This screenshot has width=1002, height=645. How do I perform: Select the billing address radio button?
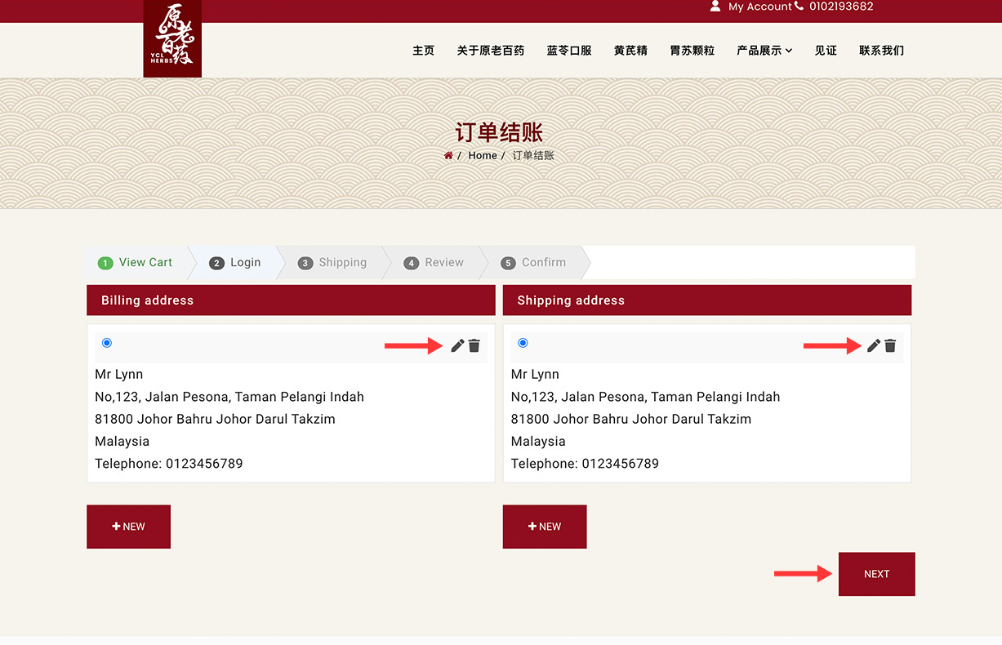pyautogui.click(x=107, y=343)
